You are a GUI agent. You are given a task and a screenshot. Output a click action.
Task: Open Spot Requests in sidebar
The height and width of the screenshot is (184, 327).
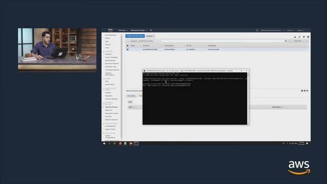pyautogui.click(x=110, y=60)
